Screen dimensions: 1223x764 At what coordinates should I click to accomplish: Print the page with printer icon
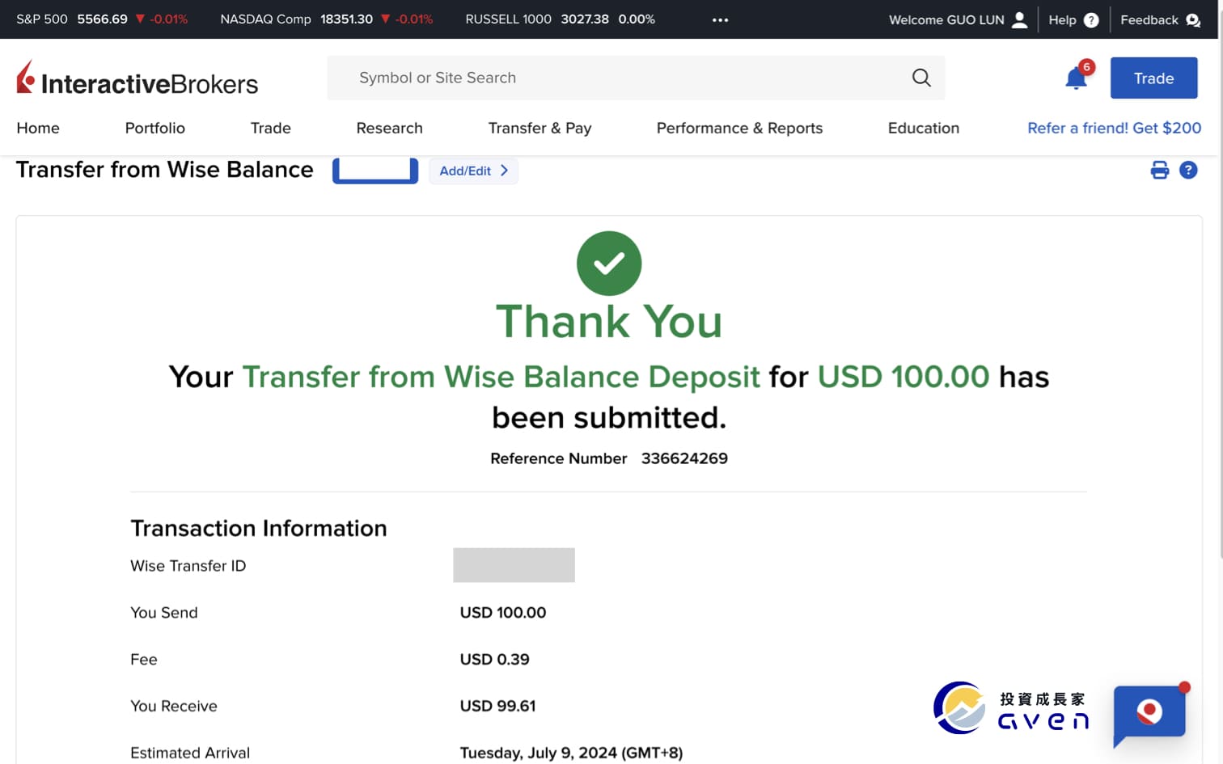[1160, 170]
